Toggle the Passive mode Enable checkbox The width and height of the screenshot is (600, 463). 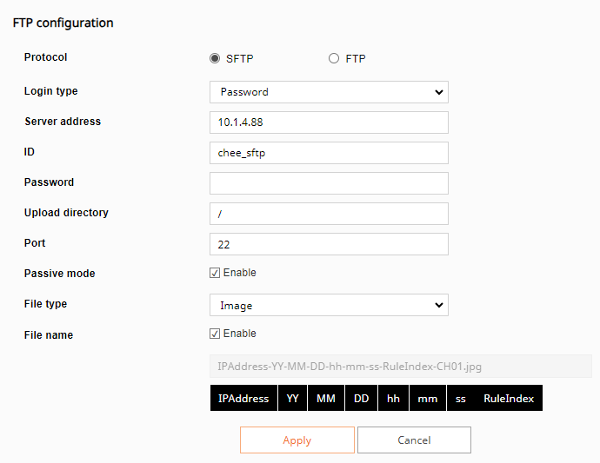pos(215,273)
